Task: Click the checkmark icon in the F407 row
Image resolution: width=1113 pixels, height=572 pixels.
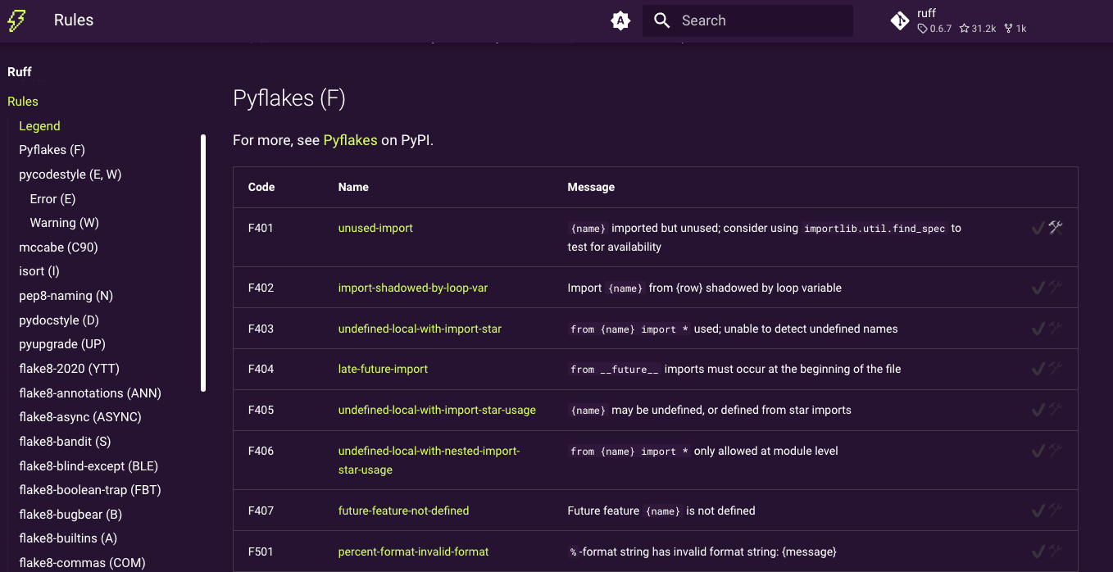Action: point(1038,511)
